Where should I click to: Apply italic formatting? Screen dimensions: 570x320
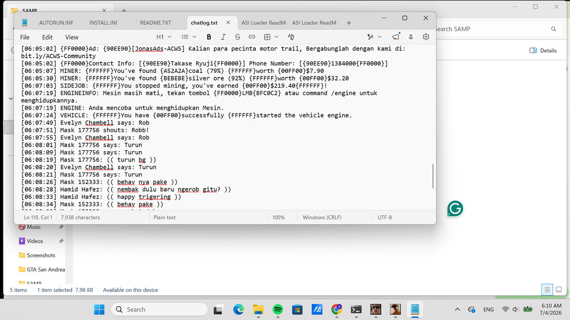[x=223, y=37]
